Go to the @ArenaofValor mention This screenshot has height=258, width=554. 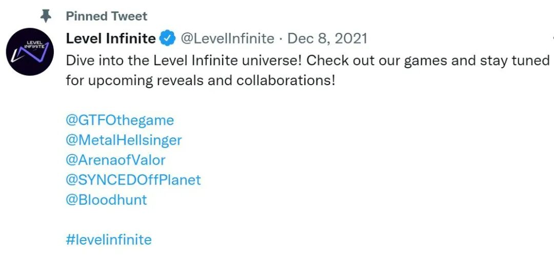tap(115, 160)
